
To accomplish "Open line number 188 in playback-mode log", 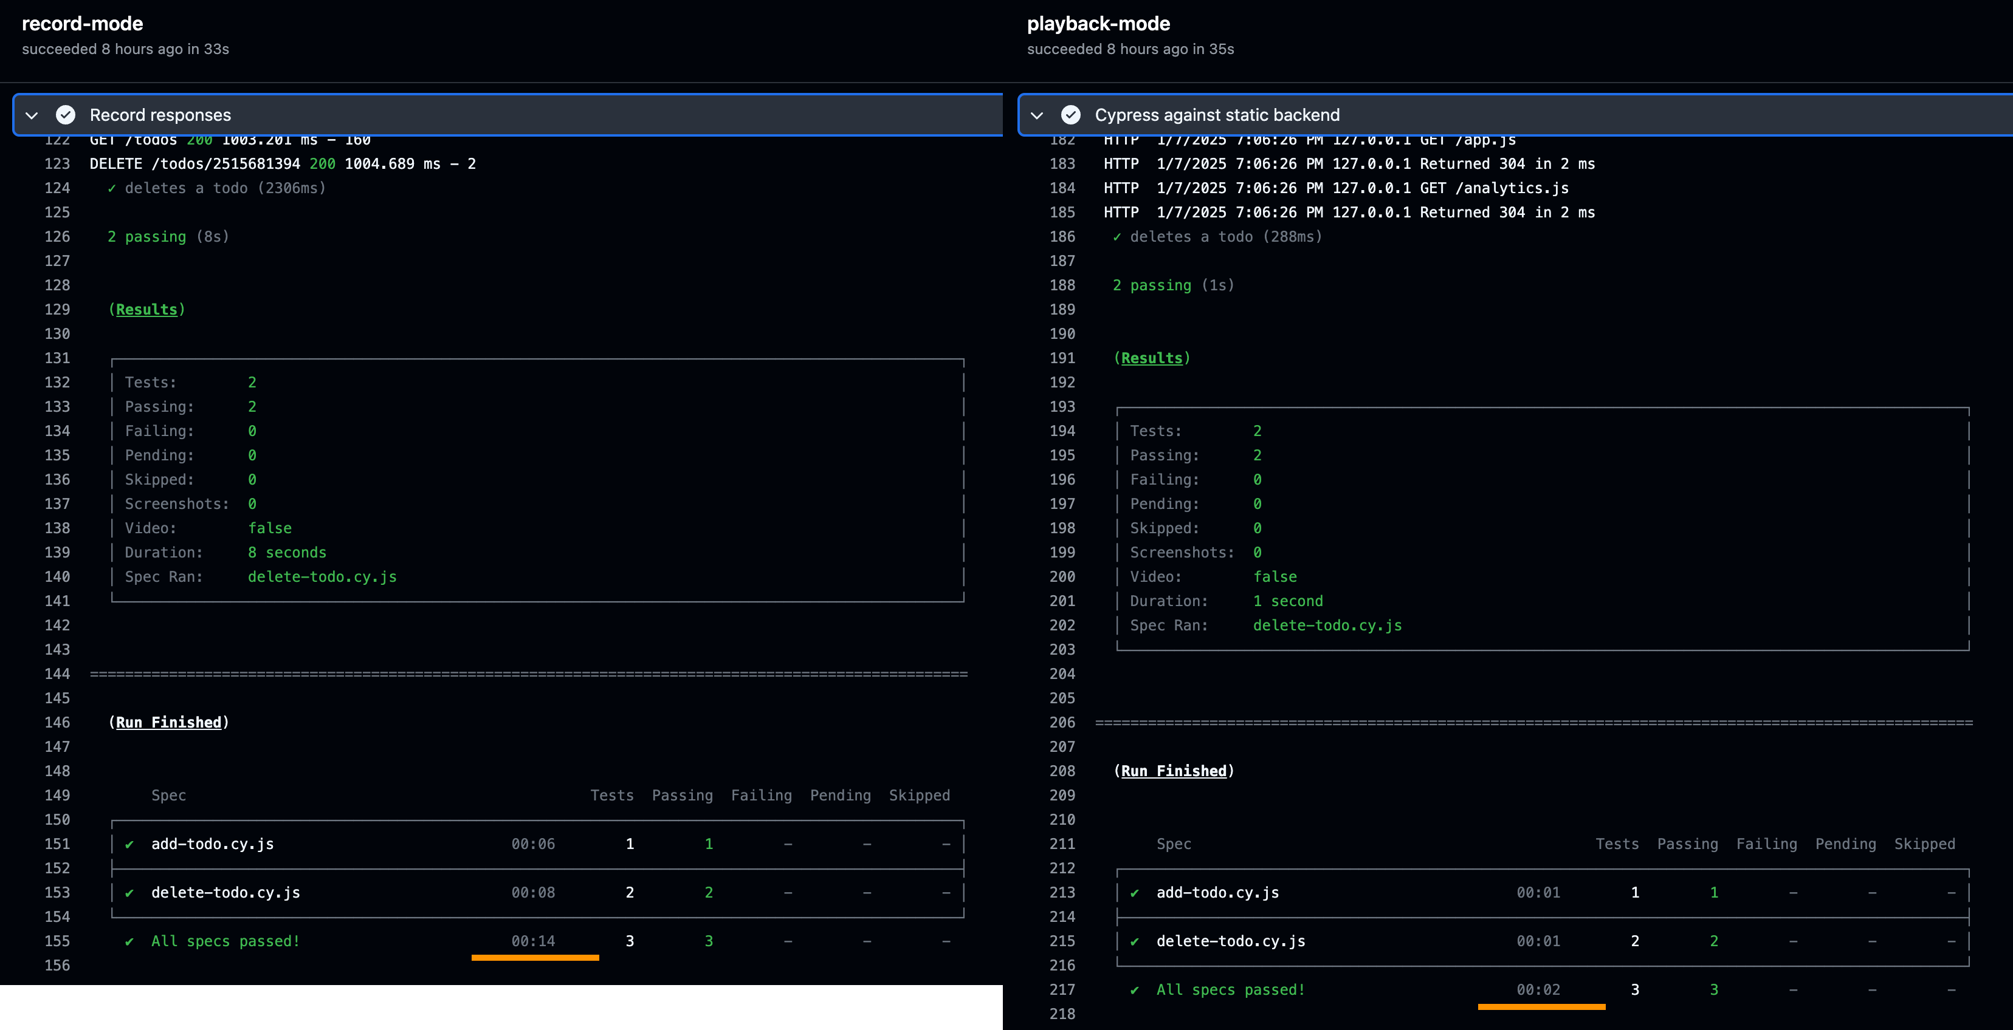I will (1062, 285).
